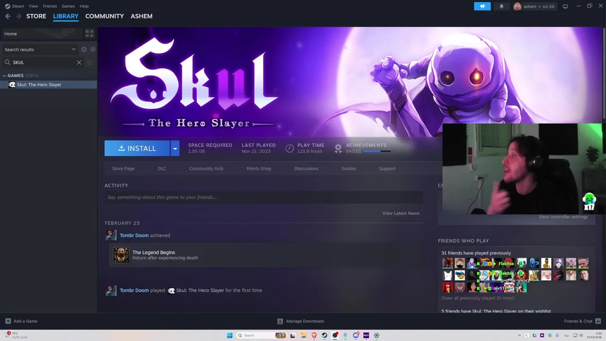Launch Brave browser from the taskbar
606x341 pixels.
click(x=314, y=335)
